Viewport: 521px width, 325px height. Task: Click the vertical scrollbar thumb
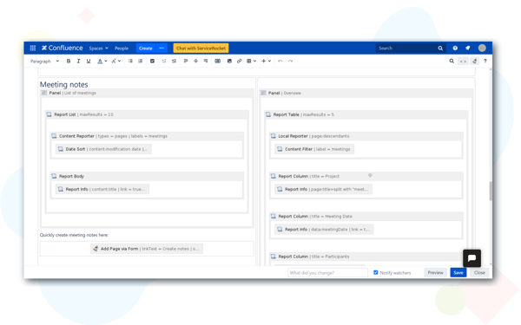(x=491, y=191)
